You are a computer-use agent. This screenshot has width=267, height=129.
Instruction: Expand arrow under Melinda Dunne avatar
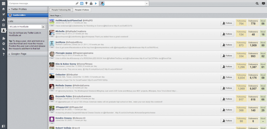52,91
